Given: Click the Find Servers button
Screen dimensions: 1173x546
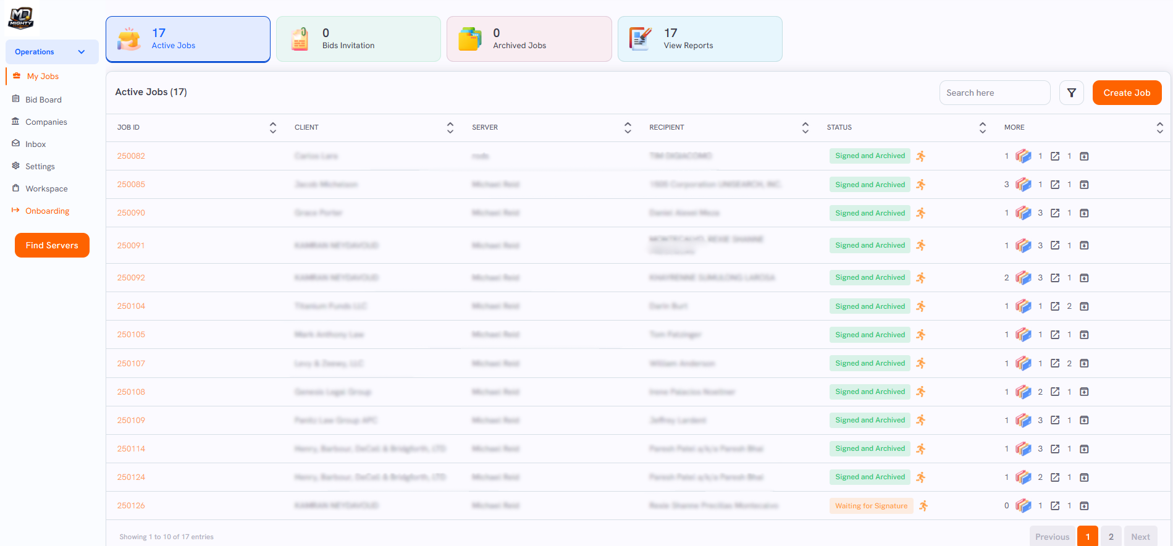Looking at the screenshot, I should pos(52,245).
